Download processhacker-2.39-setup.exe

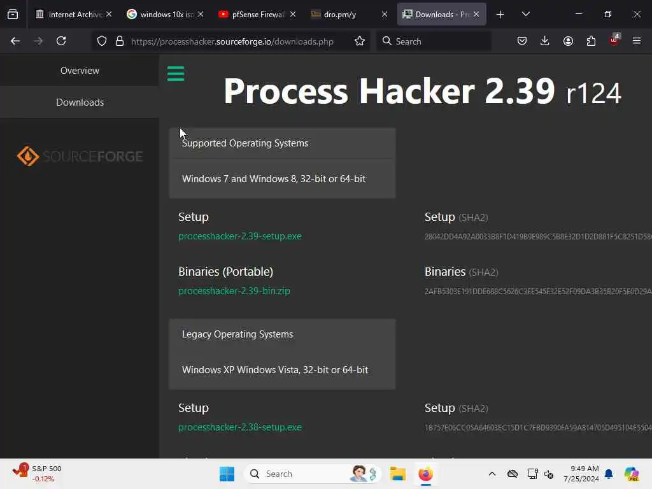tap(240, 236)
